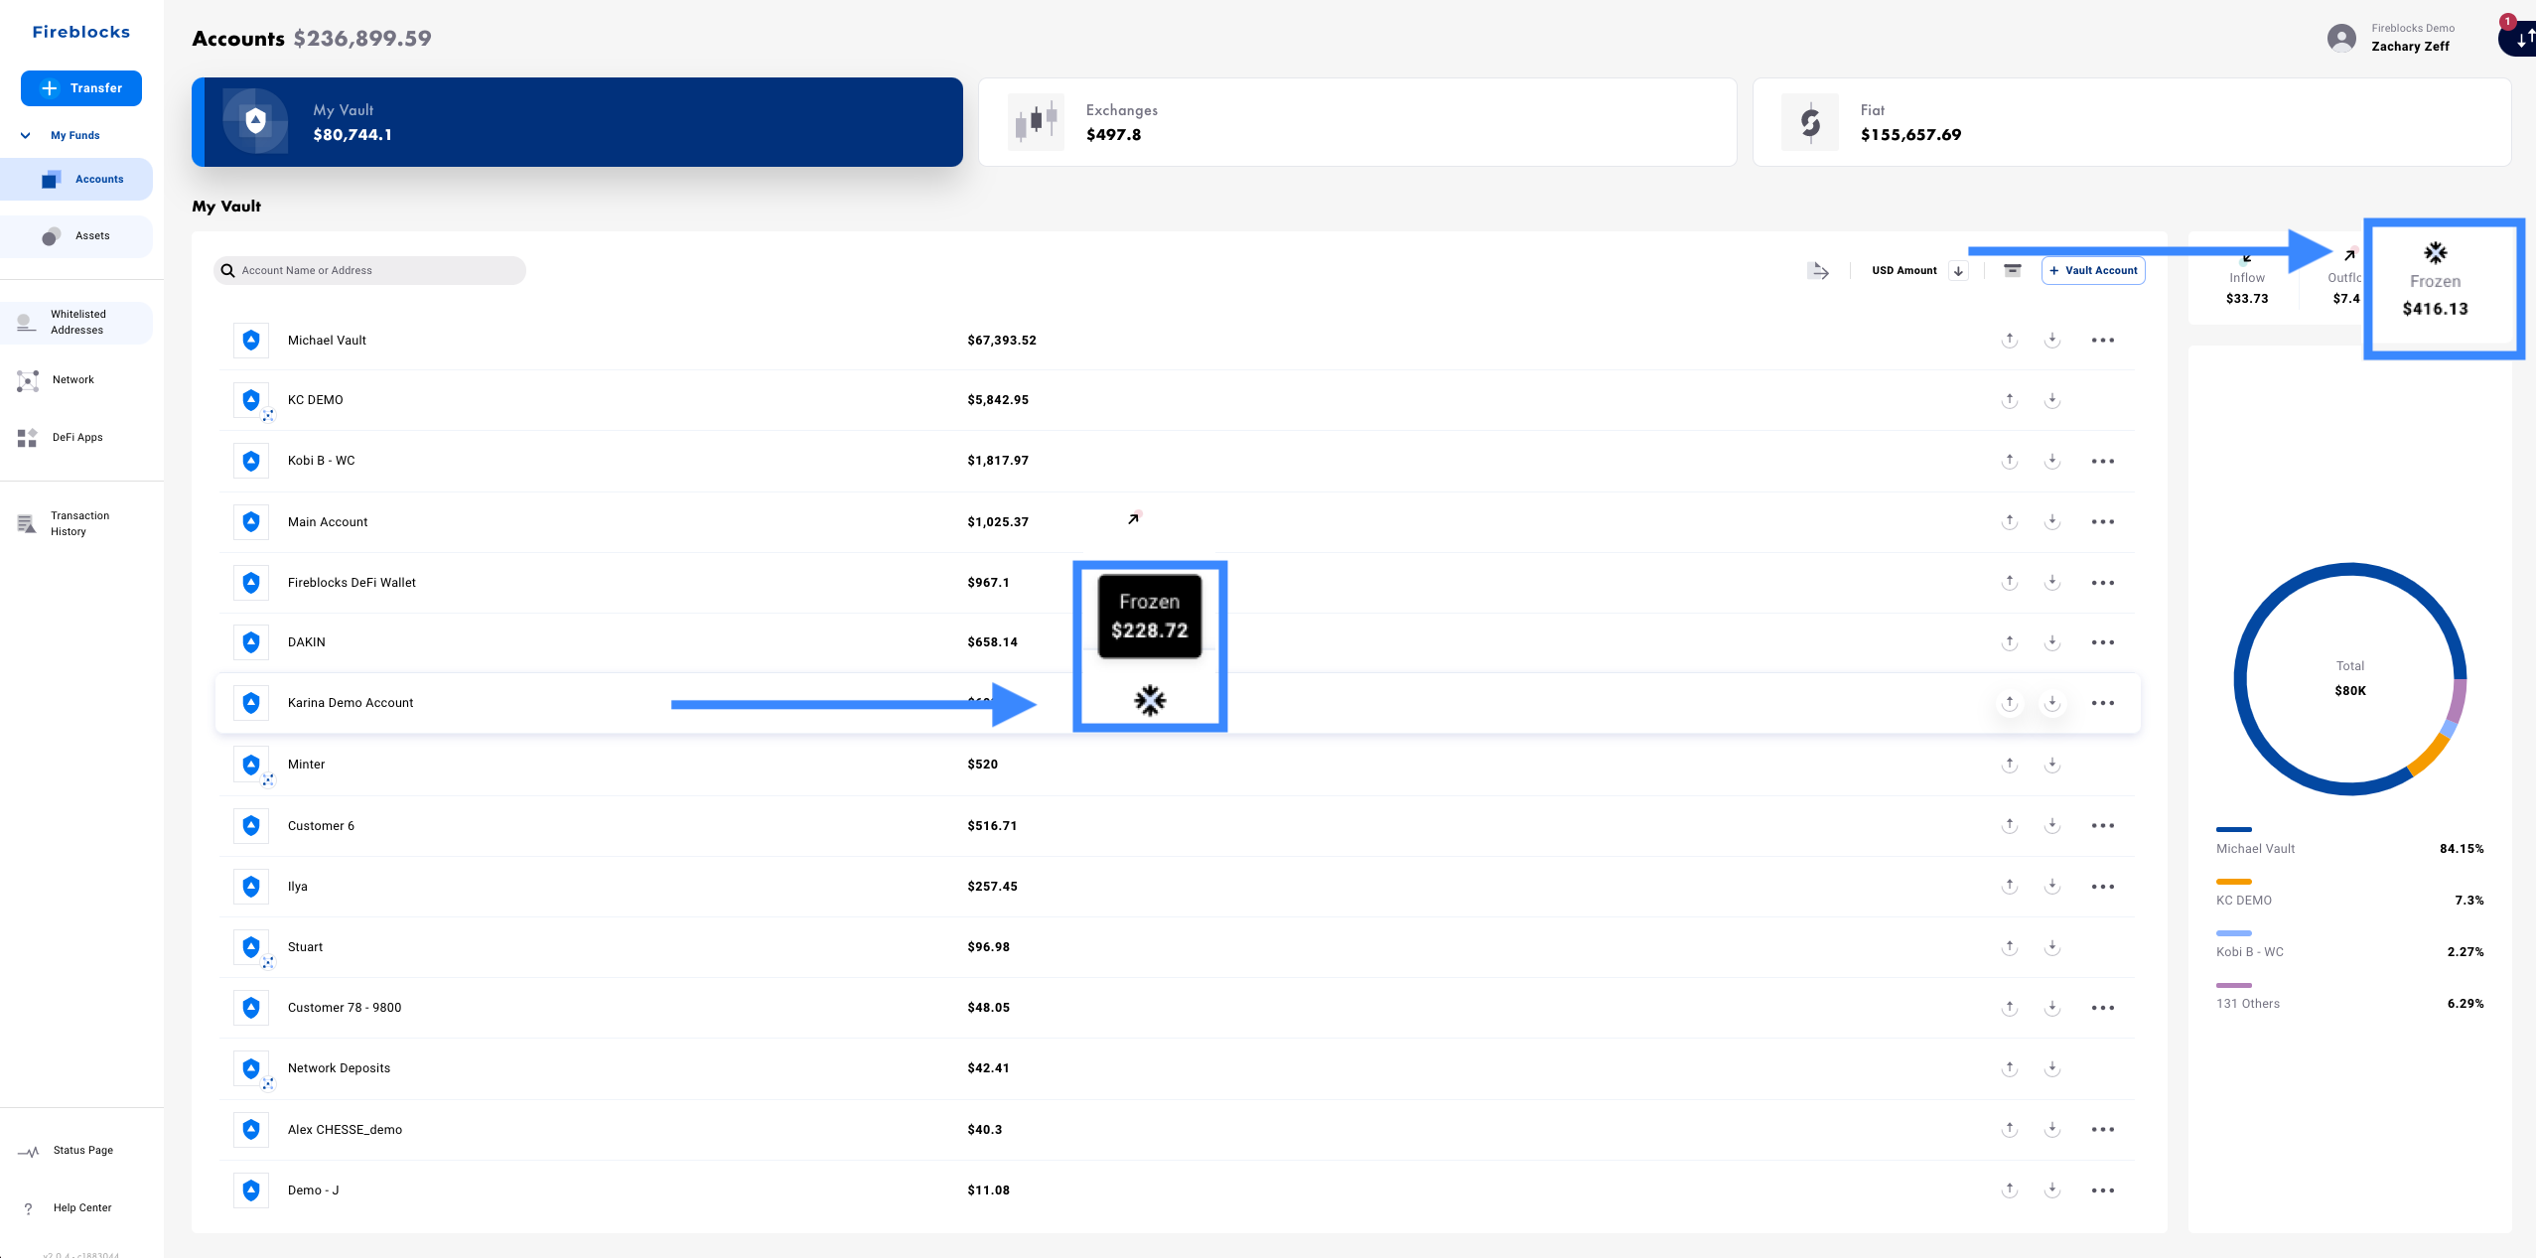Image resolution: width=2536 pixels, height=1258 pixels.
Task: Go to Whitelisted Addresses
Action: [x=76, y=323]
